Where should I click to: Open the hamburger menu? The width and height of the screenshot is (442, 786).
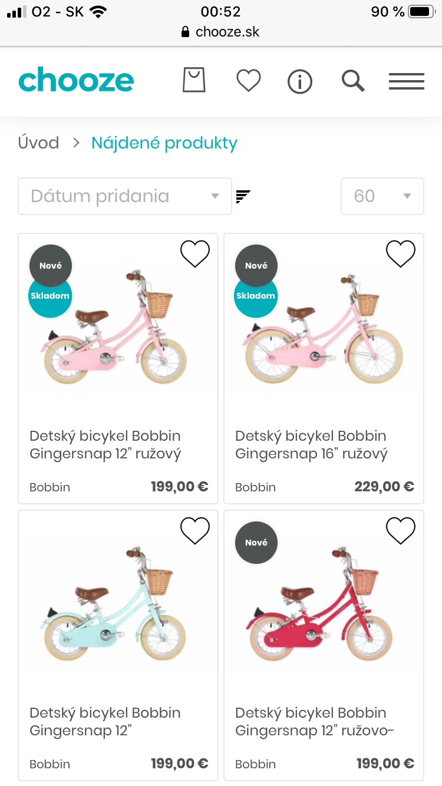coord(407,81)
